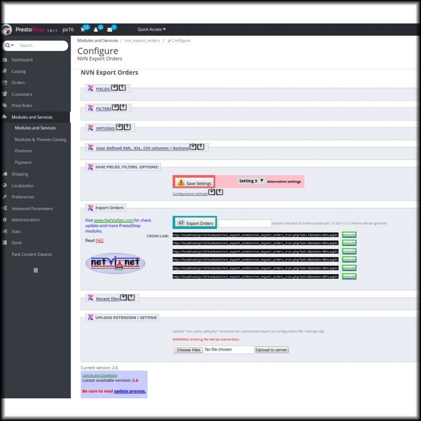Screen dimensions: 421x421
Task: Open the License and Conditions link
Action: pyautogui.click(x=99, y=375)
